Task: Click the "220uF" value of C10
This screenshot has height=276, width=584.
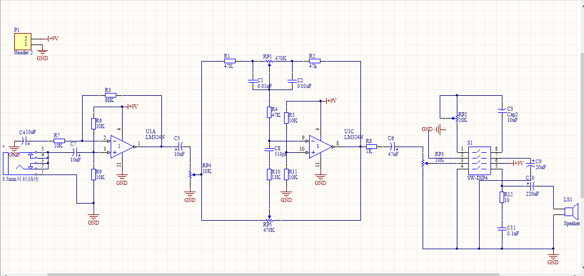Action: [x=533, y=194]
